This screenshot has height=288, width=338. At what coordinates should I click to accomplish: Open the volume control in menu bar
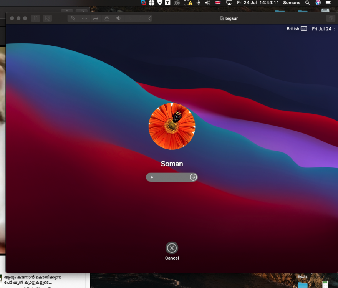pos(207,3)
